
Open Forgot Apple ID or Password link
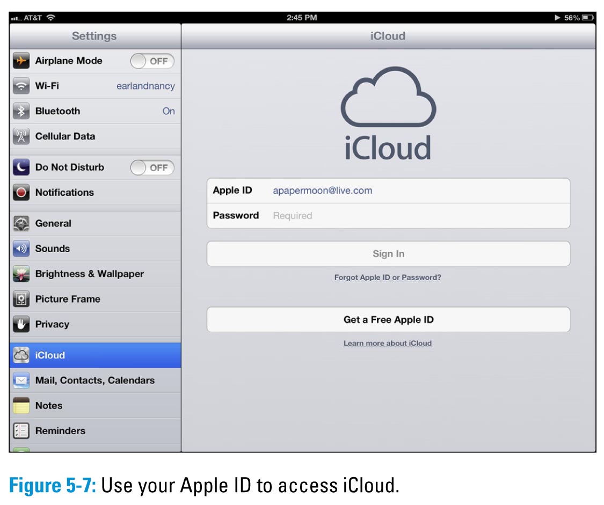tap(388, 277)
